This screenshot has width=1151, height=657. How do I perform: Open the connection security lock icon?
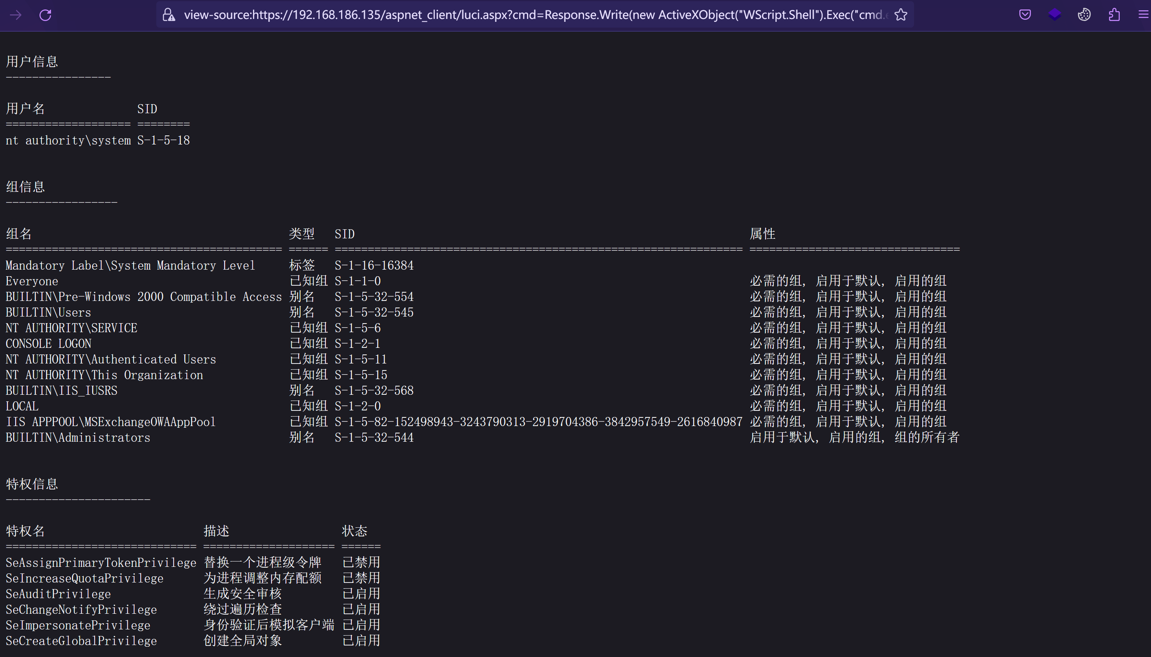[169, 15]
